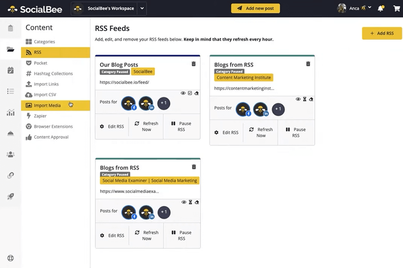
Task: Expand +1 profiles on Our Blog Posts card
Action: tap(164, 103)
